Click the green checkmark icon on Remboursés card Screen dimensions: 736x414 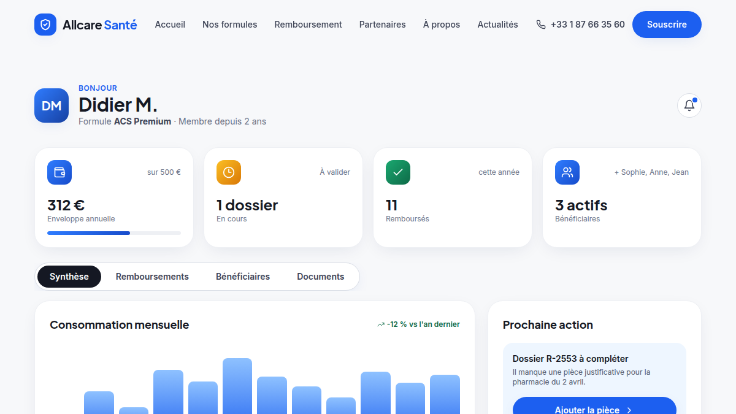pyautogui.click(x=398, y=172)
